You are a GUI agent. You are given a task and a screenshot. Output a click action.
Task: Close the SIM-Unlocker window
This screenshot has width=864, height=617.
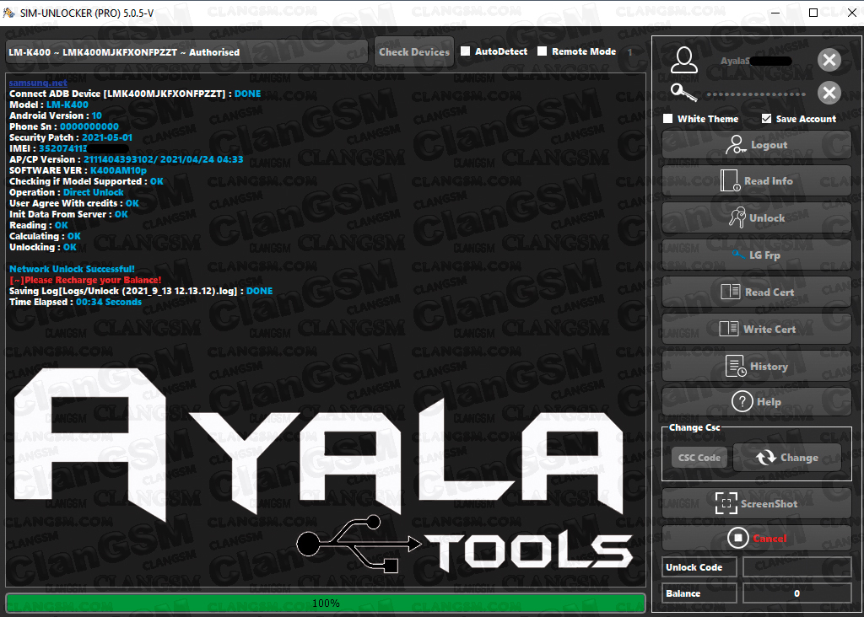pyautogui.click(x=852, y=13)
